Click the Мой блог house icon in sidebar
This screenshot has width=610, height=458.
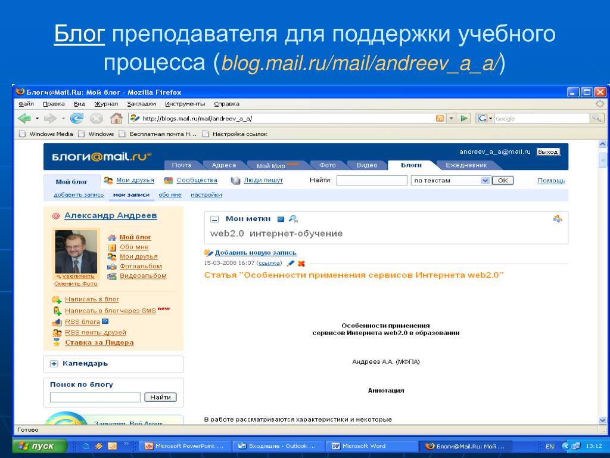[x=111, y=237]
